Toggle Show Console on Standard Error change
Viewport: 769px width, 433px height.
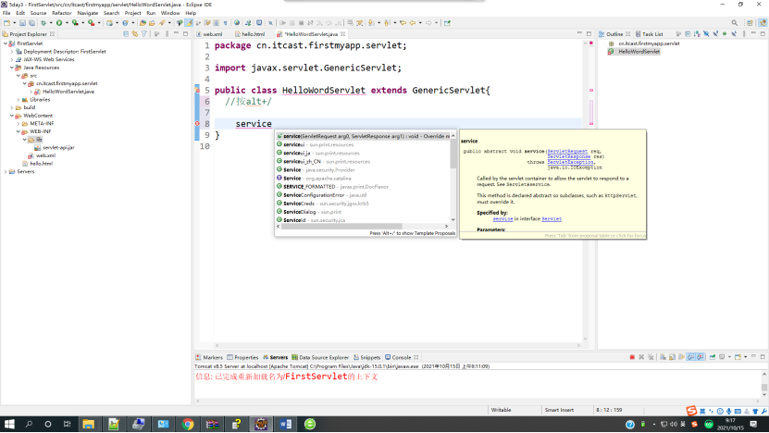coord(701,357)
